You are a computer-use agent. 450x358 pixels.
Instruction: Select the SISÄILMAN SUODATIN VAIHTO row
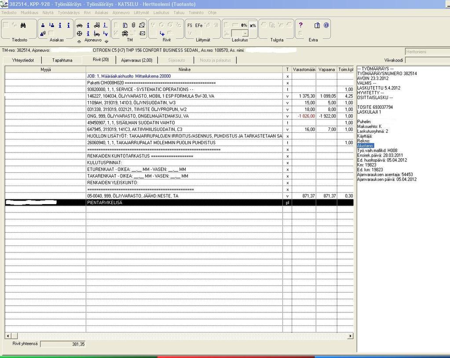point(179,123)
